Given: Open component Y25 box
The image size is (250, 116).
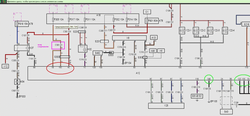Looking at the screenshot, I should point(166,106).
